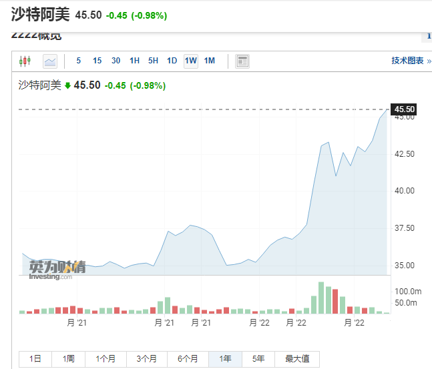Click the tallest green volume bar

[x=321, y=298]
